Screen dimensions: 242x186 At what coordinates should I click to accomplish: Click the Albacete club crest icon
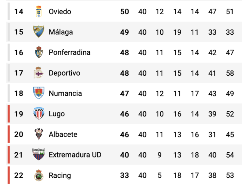(x=39, y=134)
